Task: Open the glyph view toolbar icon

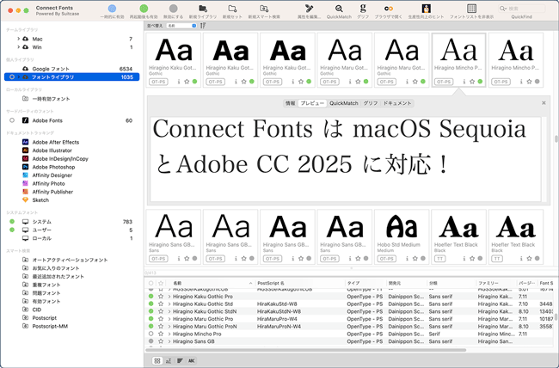Action: point(363,9)
